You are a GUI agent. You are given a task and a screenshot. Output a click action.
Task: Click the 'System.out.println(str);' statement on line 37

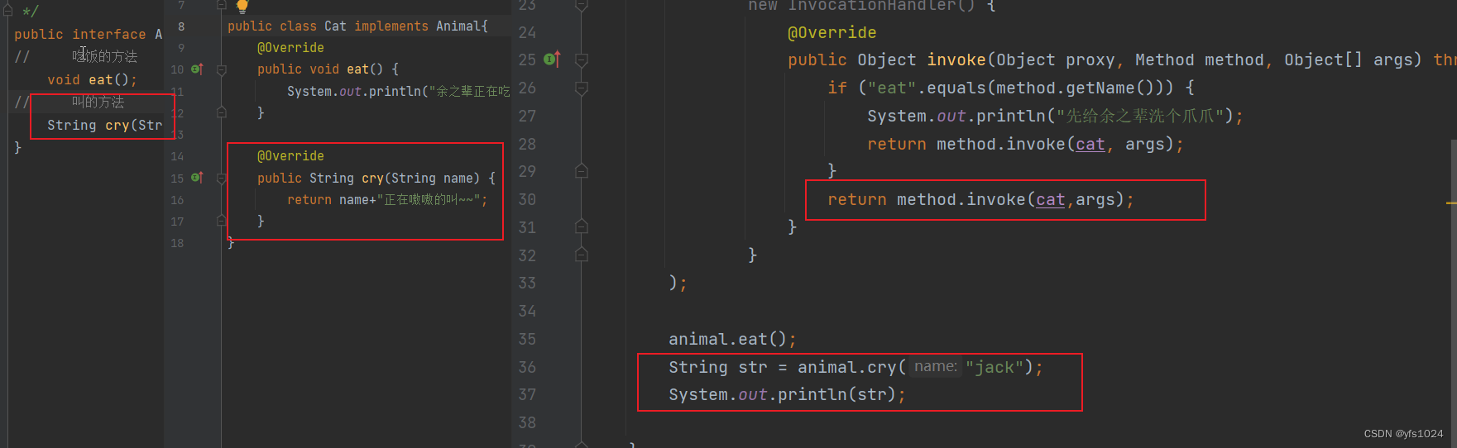point(787,395)
